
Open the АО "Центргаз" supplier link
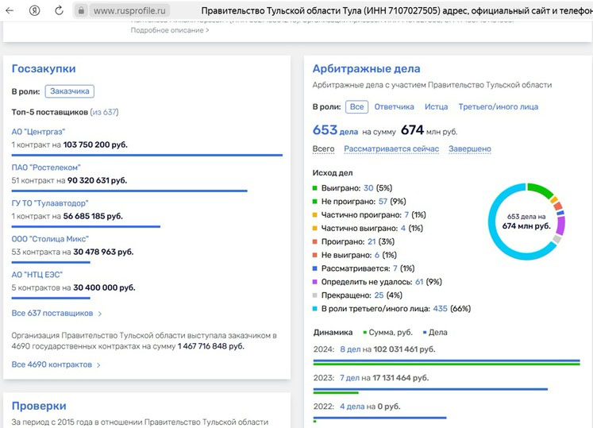click(x=38, y=132)
